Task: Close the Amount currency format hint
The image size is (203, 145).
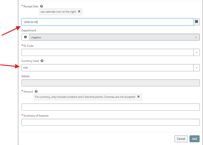Action: pyautogui.click(x=138, y=97)
